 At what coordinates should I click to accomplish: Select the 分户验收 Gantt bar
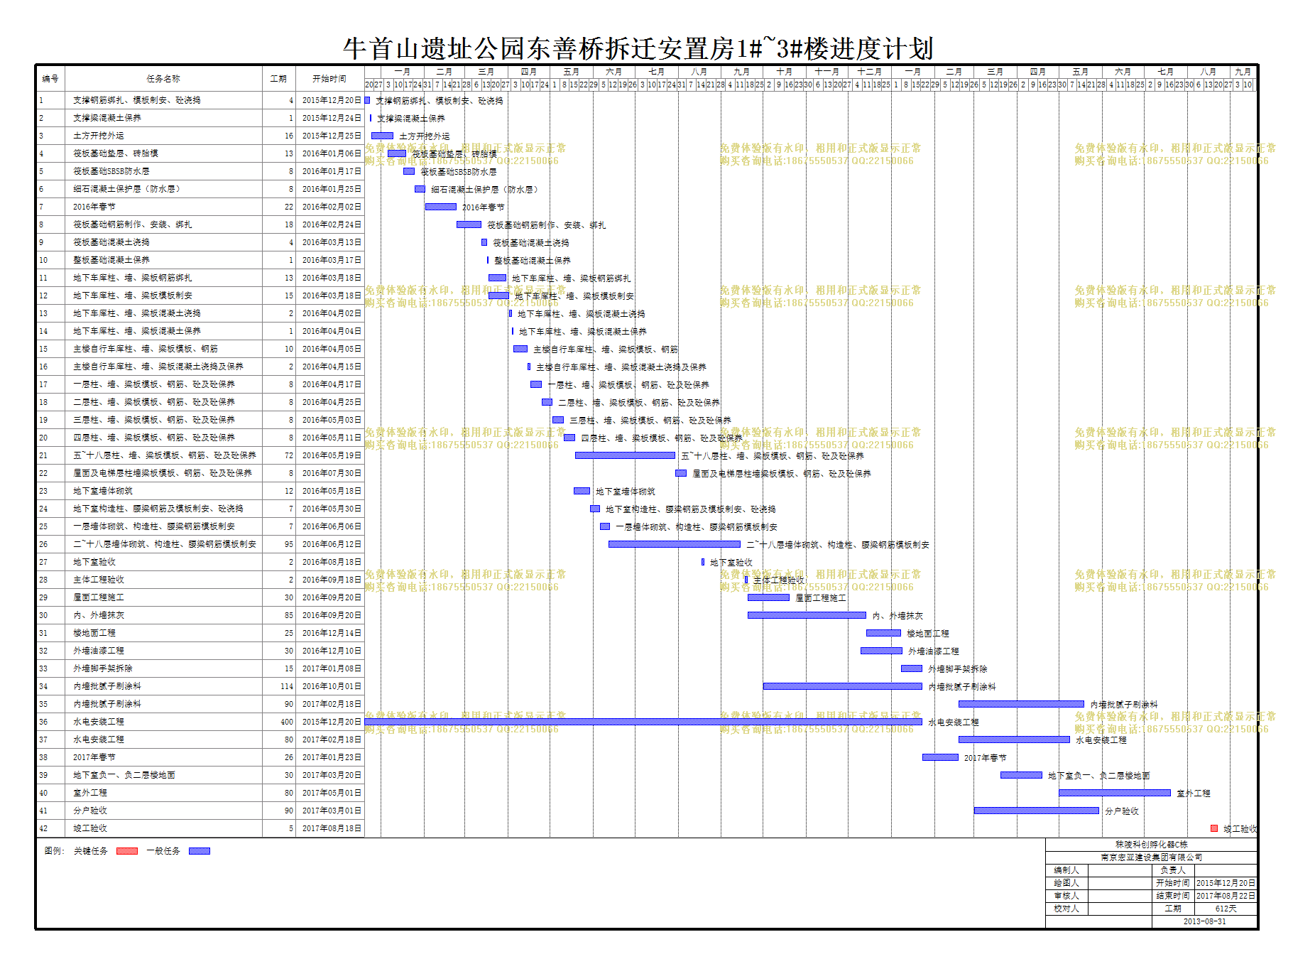1037,811
